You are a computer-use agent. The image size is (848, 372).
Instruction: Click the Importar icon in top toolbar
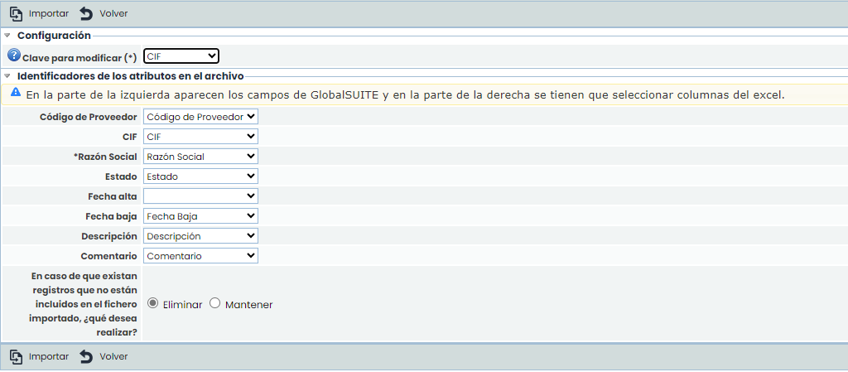(x=16, y=14)
